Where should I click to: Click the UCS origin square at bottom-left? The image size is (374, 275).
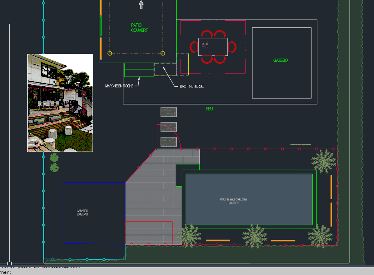click(x=9, y=264)
